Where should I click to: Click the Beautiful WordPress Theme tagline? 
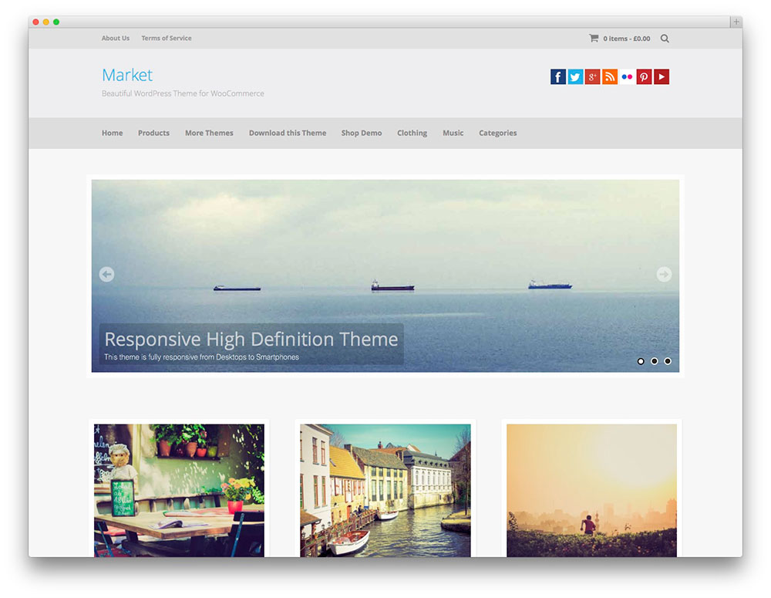[183, 93]
